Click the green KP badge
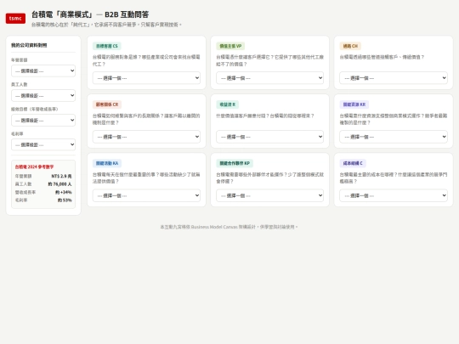The width and height of the screenshot is (459, 344). (235, 163)
